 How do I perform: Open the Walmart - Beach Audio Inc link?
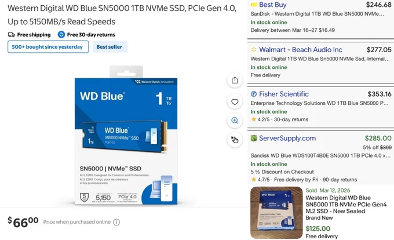pos(301,49)
